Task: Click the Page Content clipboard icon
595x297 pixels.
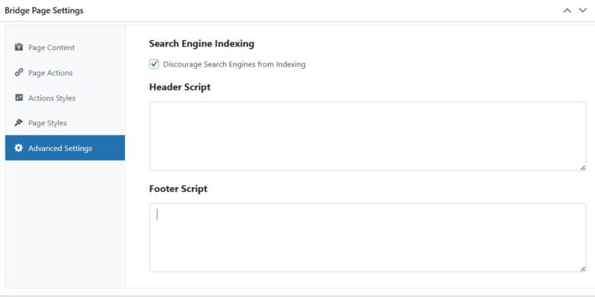Action: click(x=19, y=47)
